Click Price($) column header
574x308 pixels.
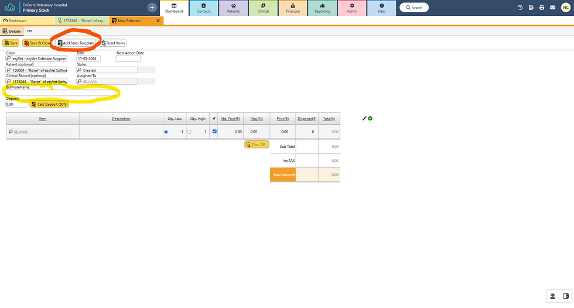(x=282, y=119)
